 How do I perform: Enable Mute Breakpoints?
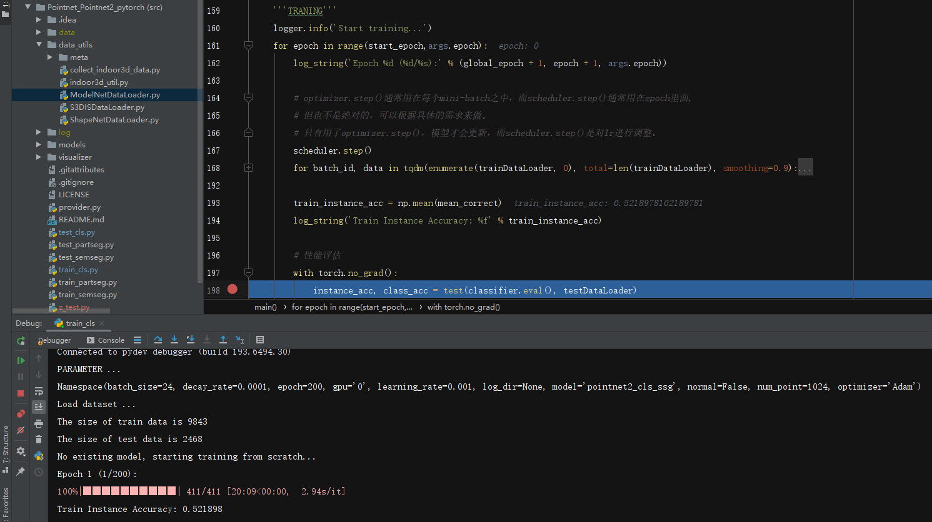(x=21, y=430)
